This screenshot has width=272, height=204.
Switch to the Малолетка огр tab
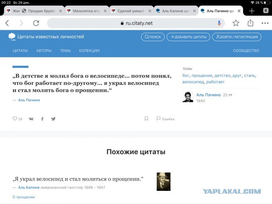pyautogui.click(x=86, y=11)
